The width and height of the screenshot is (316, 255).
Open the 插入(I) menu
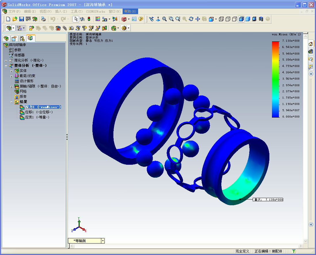point(61,11)
